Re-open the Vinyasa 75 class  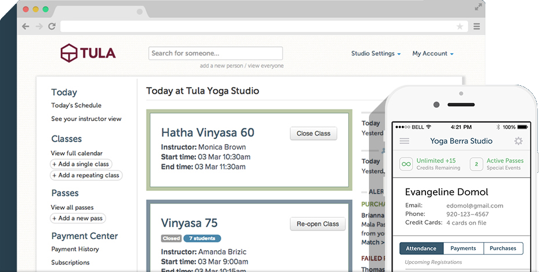coord(318,224)
